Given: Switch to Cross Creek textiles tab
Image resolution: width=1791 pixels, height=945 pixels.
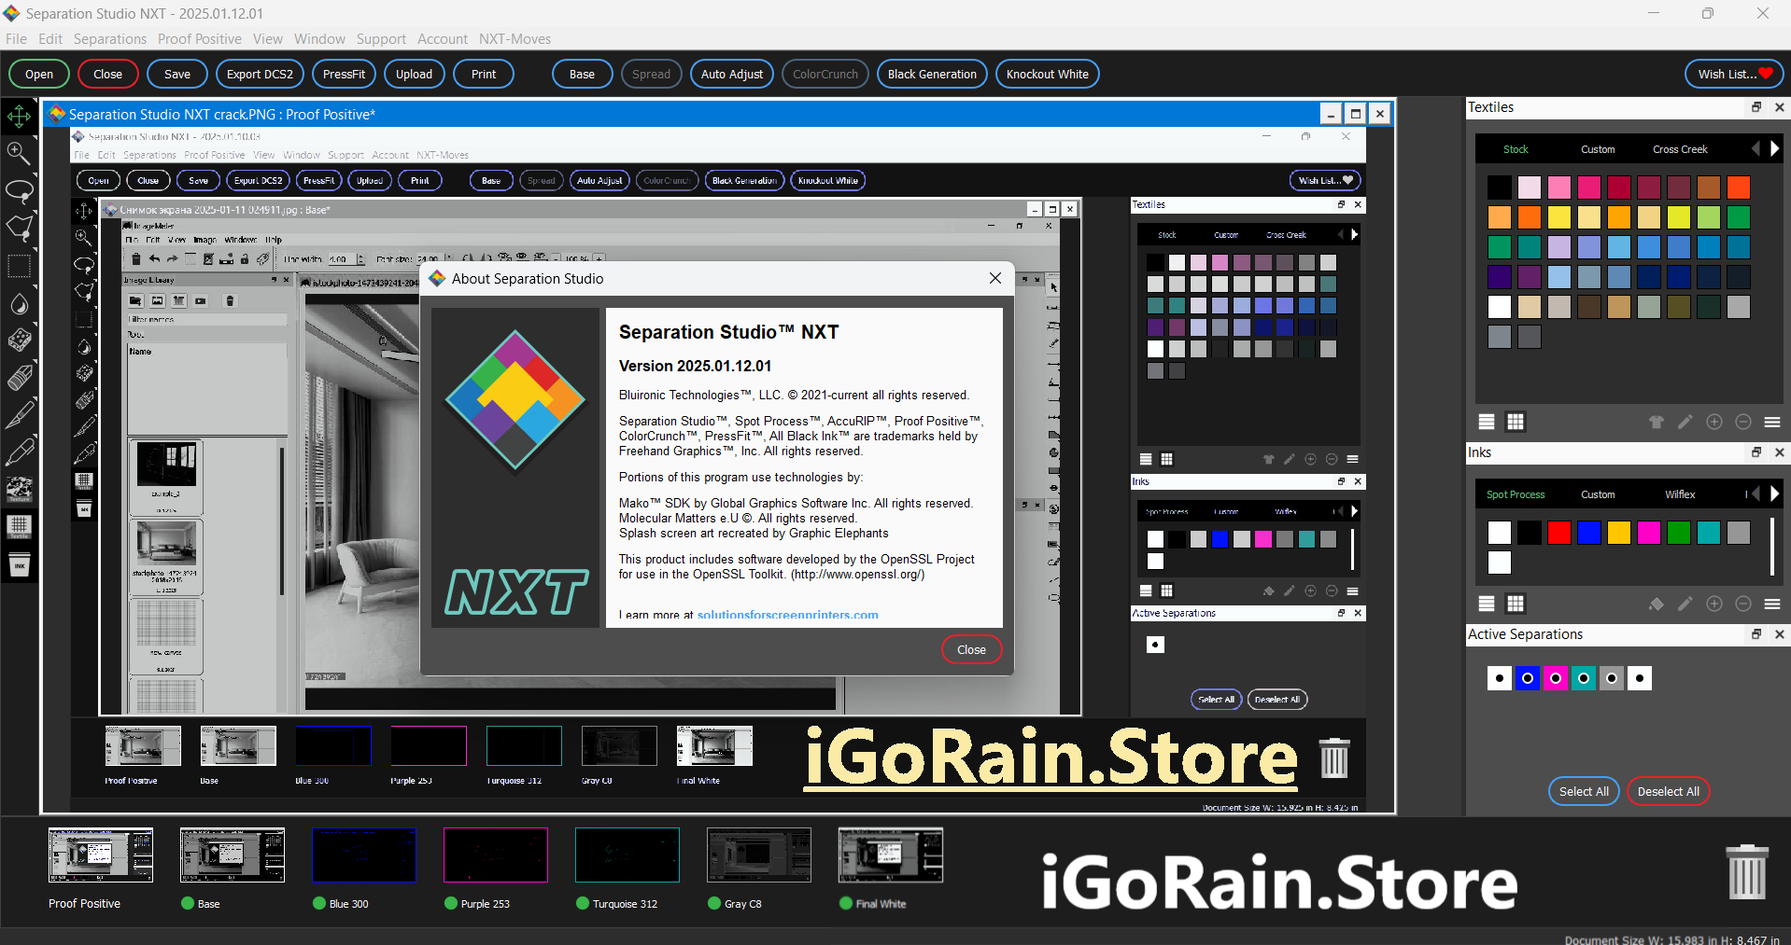Looking at the screenshot, I should 1680,149.
